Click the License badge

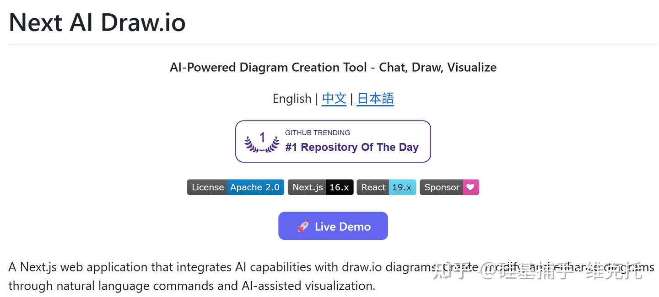tap(235, 187)
